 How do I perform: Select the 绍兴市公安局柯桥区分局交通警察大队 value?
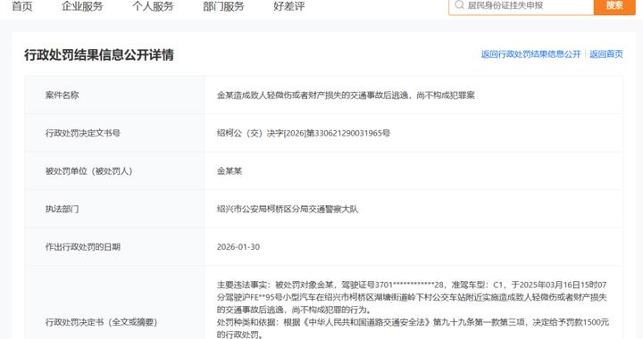(288, 210)
